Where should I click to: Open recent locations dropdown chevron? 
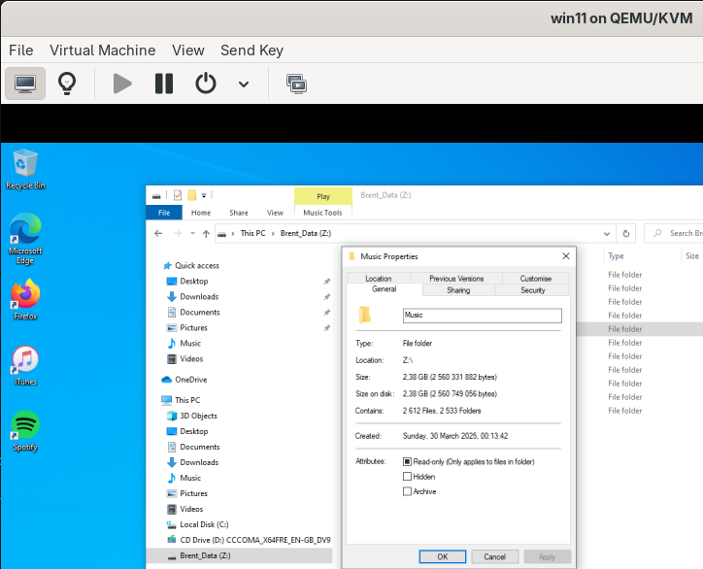point(192,233)
